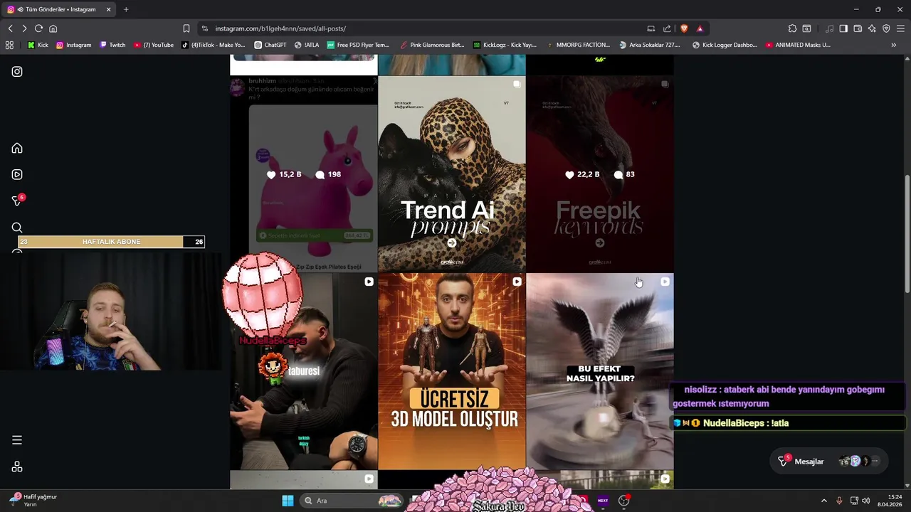
Task: Open the !ATLA bookmark
Action: tap(307, 45)
